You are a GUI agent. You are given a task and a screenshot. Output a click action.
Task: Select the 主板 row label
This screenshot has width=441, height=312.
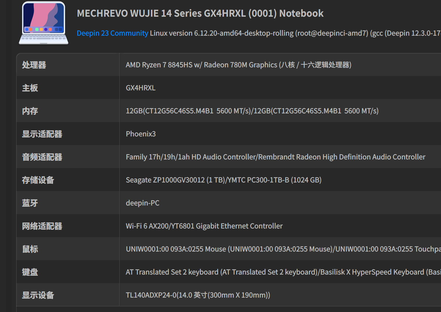pyautogui.click(x=30, y=88)
